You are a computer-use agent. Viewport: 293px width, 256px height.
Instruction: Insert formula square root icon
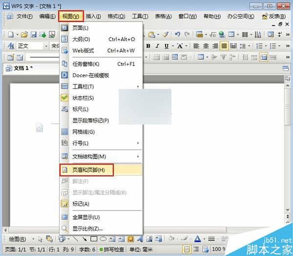[213, 35]
